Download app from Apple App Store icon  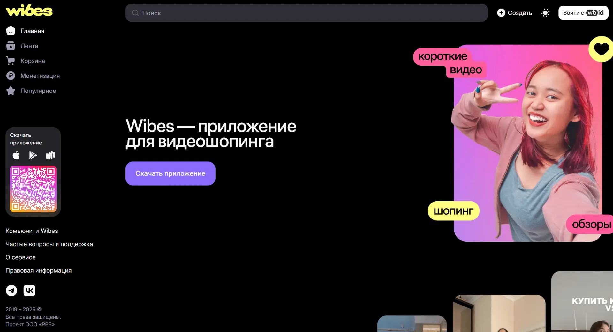tap(16, 155)
